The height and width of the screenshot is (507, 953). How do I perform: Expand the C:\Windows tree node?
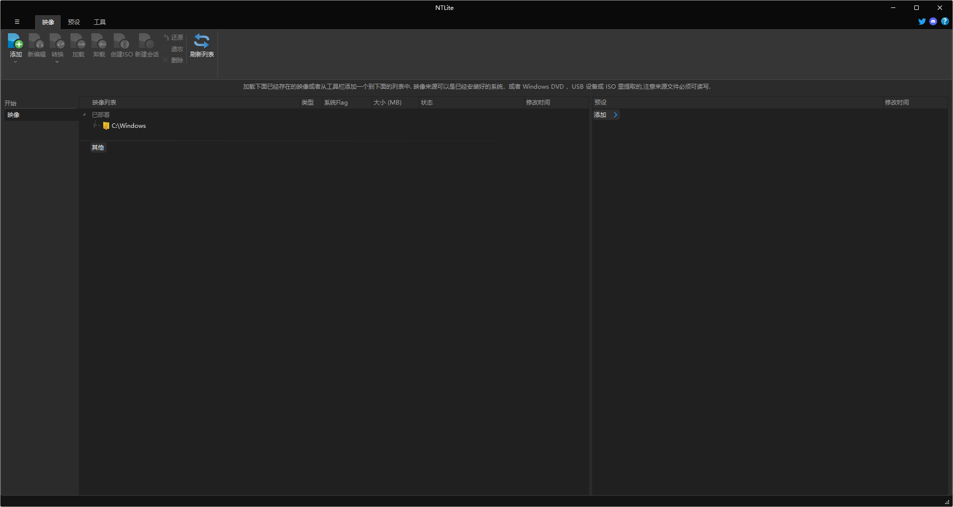[95, 125]
